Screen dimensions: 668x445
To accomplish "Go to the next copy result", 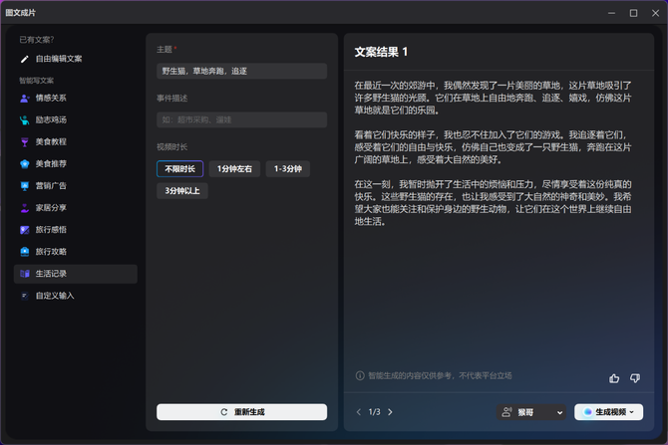I will (x=390, y=412).
